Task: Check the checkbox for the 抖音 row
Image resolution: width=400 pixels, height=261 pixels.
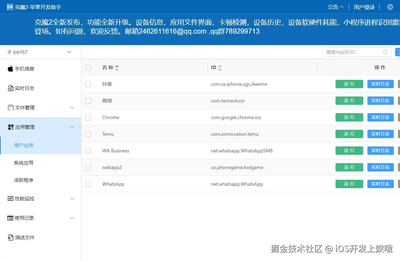Action: 88,84
